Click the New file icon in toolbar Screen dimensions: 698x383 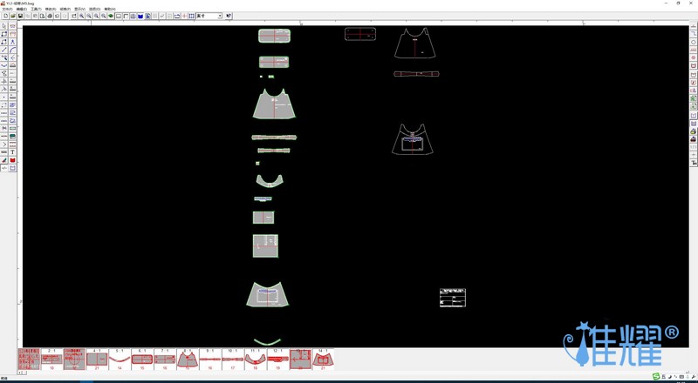(x=5, y=16)
